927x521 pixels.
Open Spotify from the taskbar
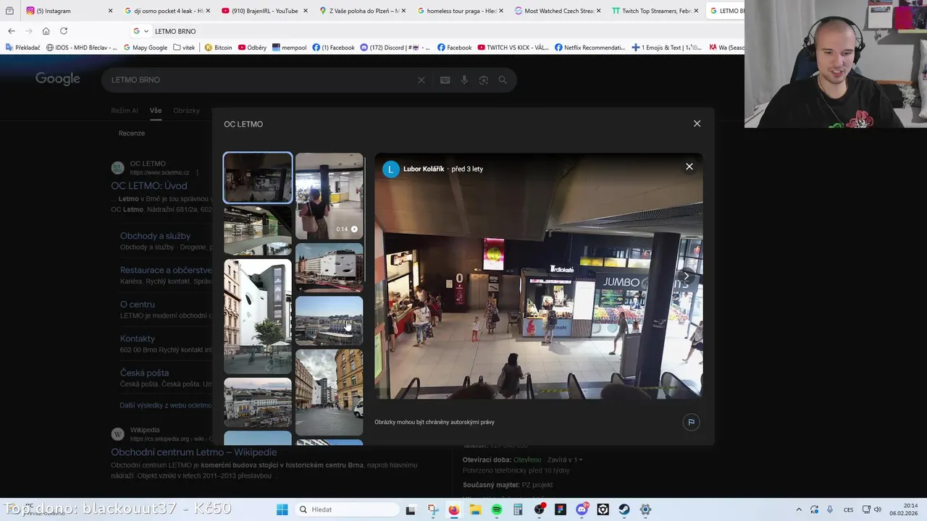[496, 509]
